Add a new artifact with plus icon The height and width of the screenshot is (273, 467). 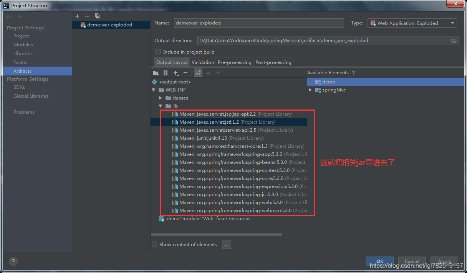point(77,16)
